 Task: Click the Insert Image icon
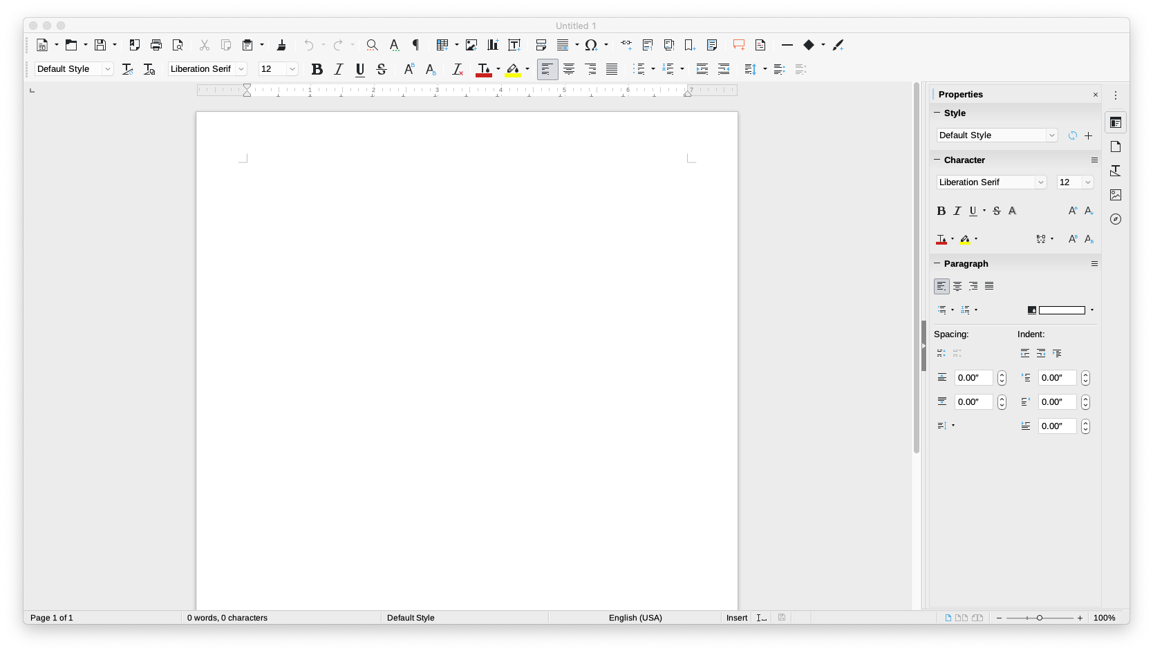(471, 45)
